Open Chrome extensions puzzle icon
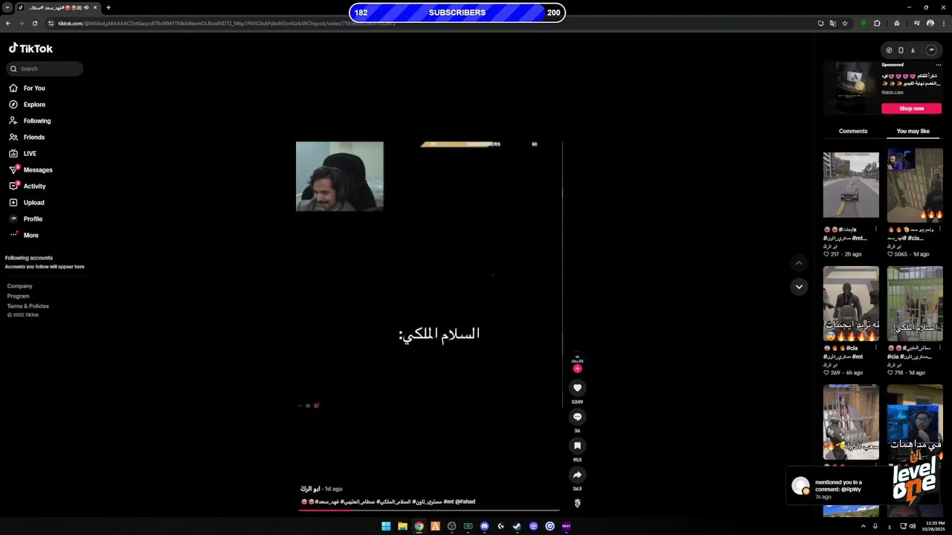Image resolution: width=952 pixels, height=535 pixels. point(877,23)
